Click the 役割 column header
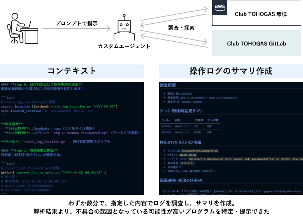Screen dimensions: 303x216 178,120
